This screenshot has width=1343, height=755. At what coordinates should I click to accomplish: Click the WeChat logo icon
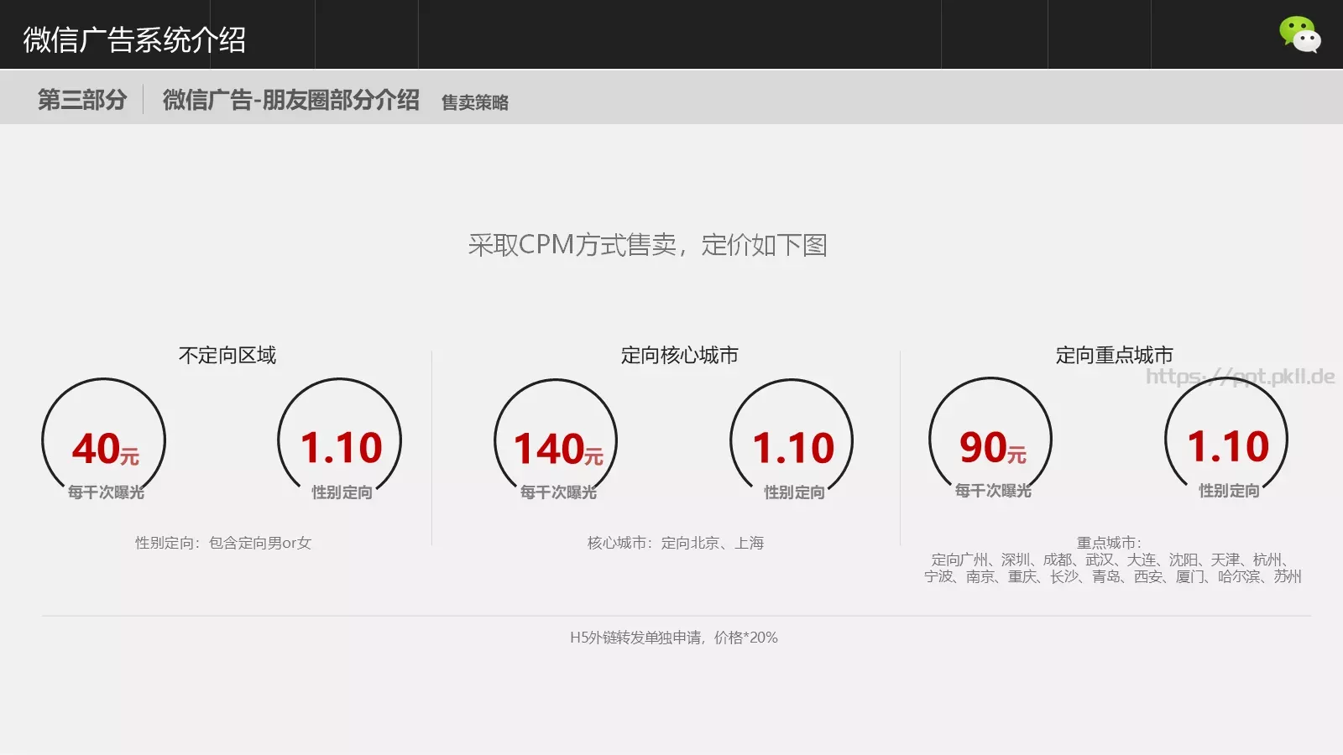pyautogui.click(x=1299, y=34)
